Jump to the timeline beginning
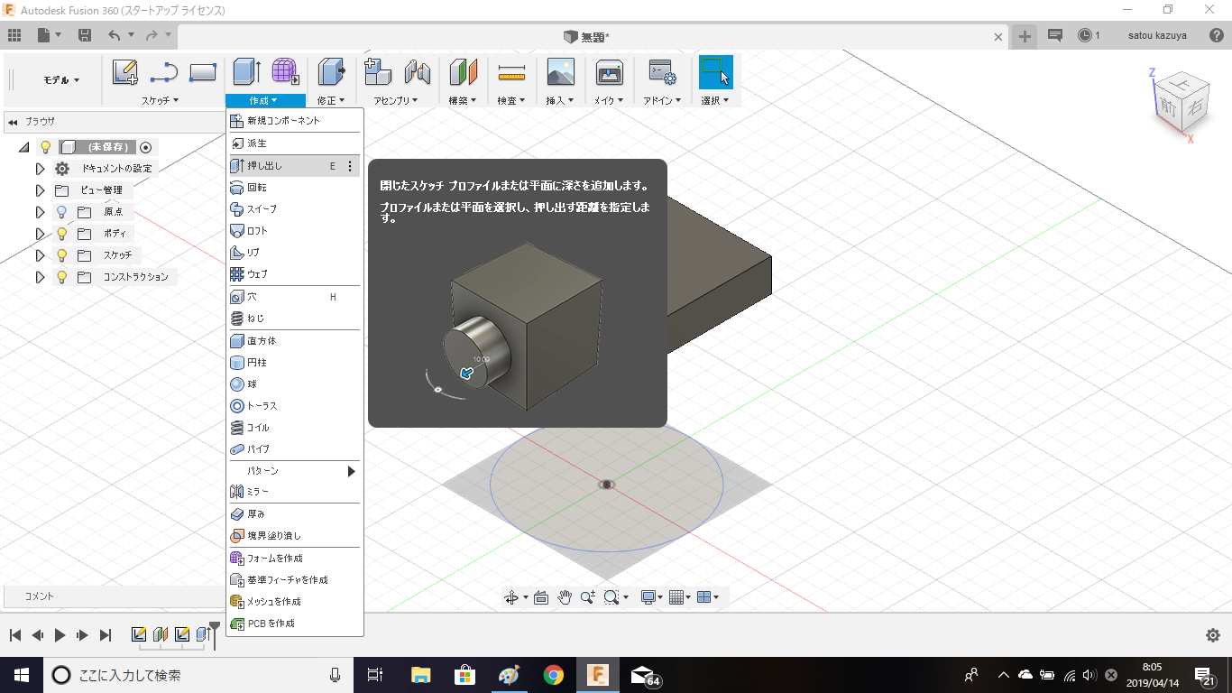Viewport: 1232px width, 693px height. coord(15,635)
